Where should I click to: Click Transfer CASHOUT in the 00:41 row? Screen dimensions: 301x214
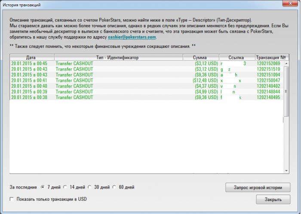pos(74,81)
